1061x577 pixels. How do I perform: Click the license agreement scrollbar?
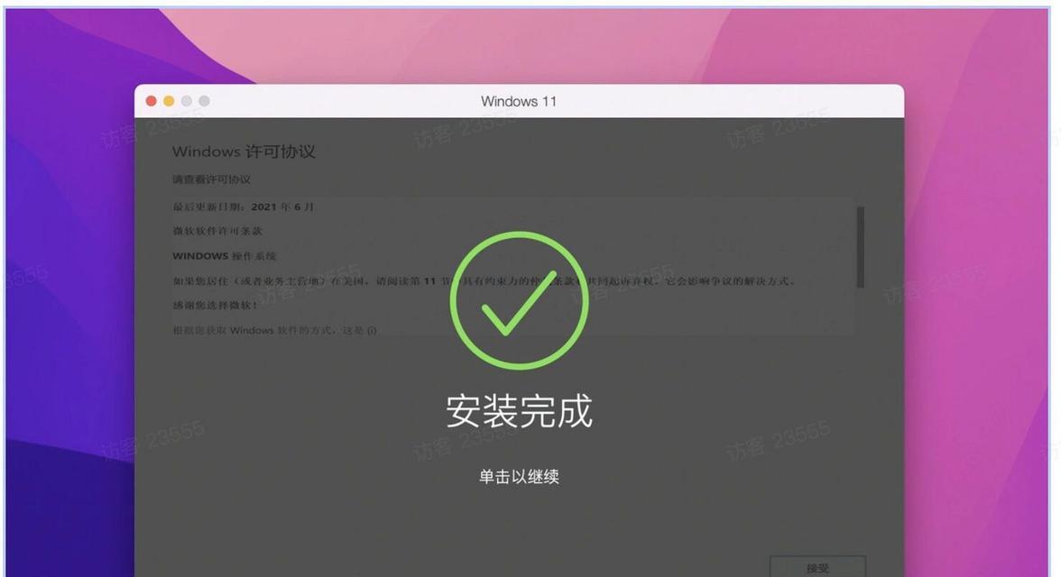860,248
